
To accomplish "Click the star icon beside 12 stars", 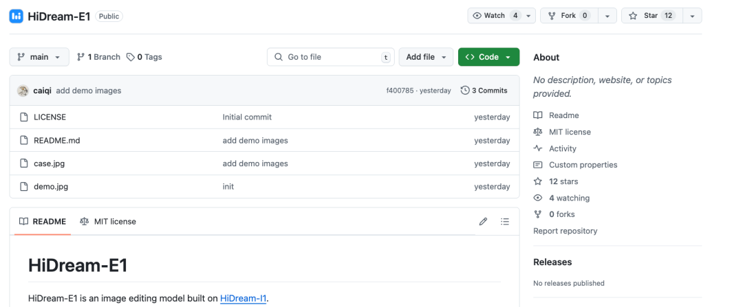I will pos(538,181).
